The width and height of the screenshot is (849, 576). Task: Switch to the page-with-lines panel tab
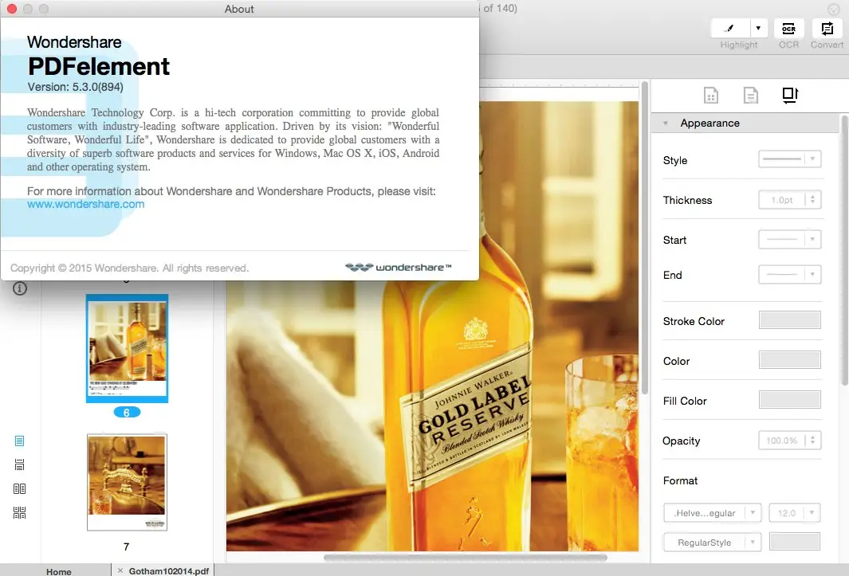750,96
